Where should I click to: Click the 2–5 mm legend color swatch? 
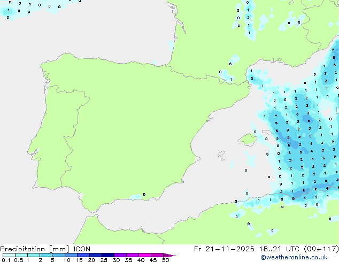click(46, 255)
